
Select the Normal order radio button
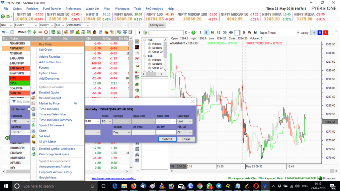pos(13,109)
